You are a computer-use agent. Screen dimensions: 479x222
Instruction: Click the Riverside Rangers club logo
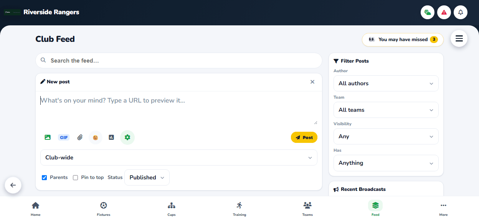pos(12,12)
